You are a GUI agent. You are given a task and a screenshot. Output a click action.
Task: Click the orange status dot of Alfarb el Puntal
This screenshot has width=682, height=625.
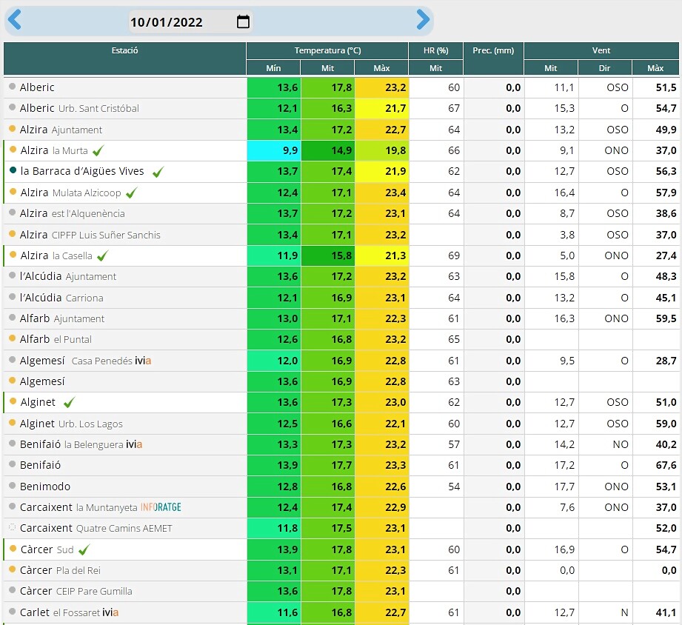coord(12,338)
